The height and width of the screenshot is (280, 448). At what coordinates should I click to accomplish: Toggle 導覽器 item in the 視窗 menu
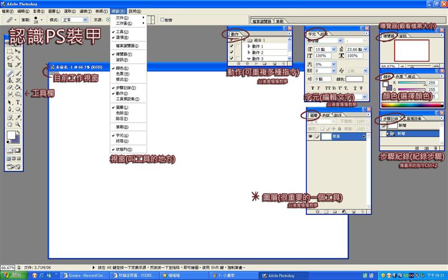pos(128,54)
